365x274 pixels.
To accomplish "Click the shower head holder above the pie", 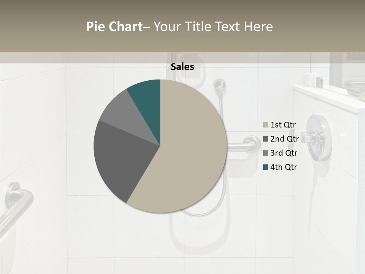I will 219,85.
